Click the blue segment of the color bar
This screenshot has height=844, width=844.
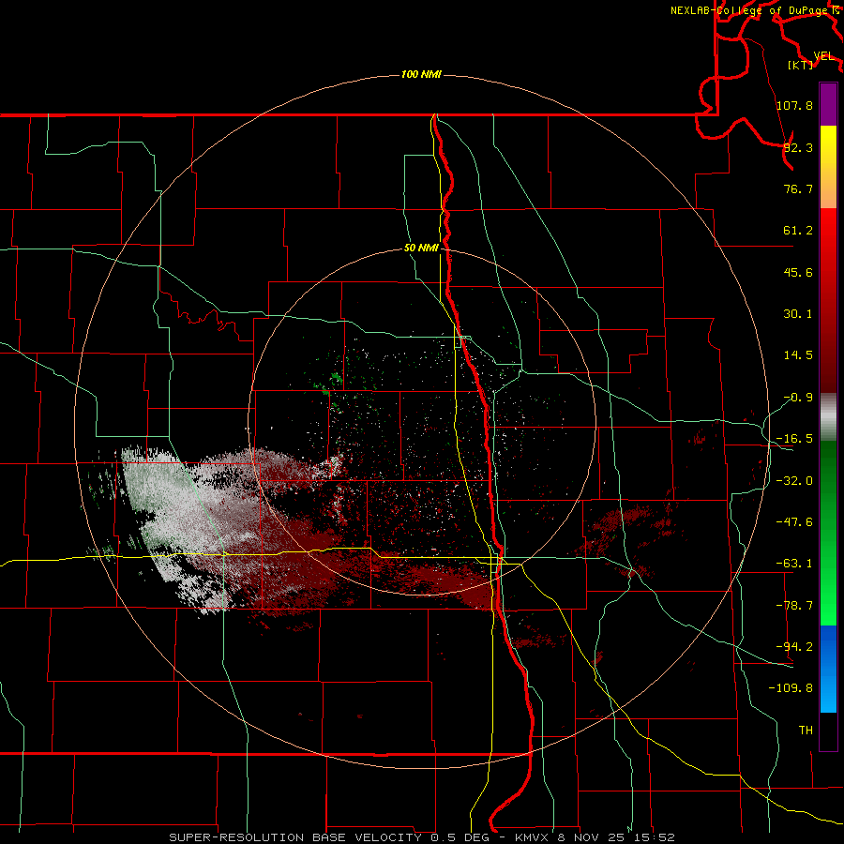(828, 669)
